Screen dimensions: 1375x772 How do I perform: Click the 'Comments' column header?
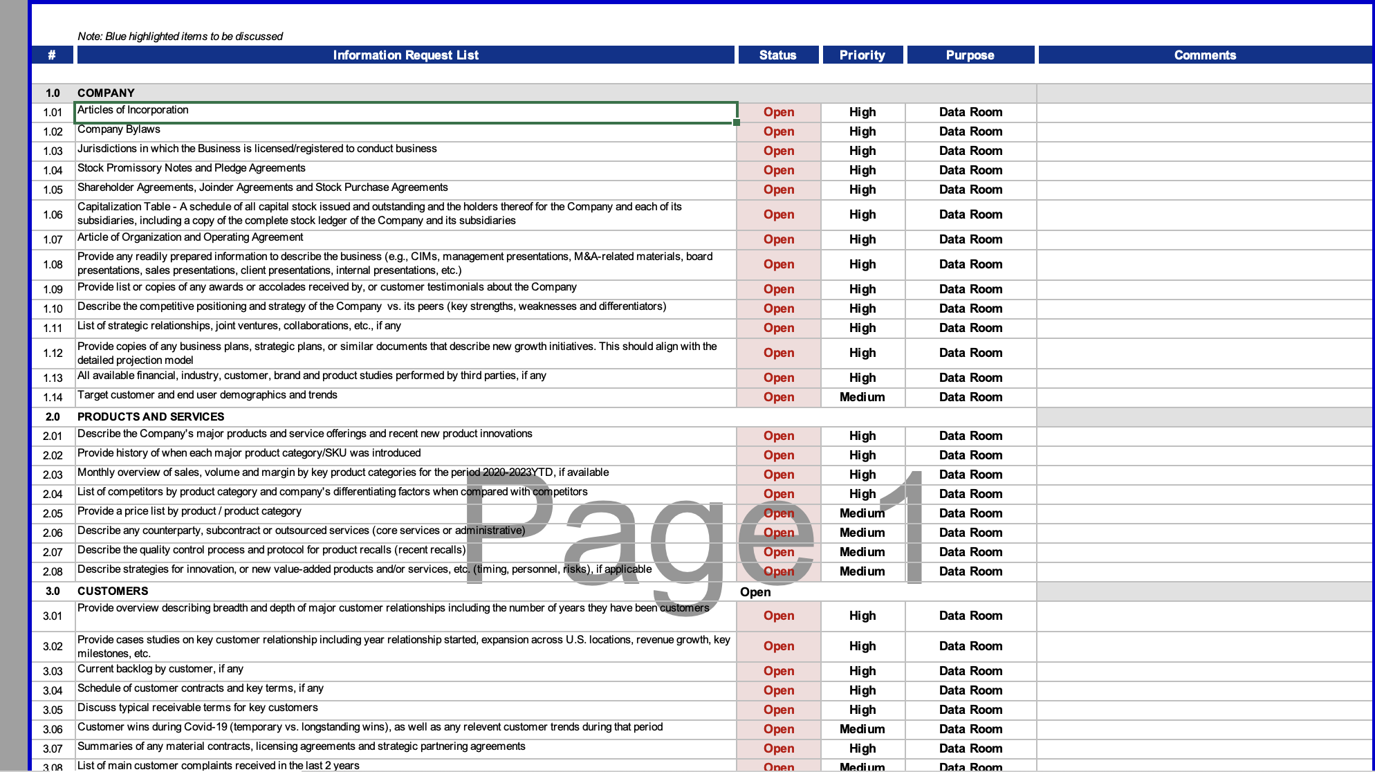point(1205,55)
